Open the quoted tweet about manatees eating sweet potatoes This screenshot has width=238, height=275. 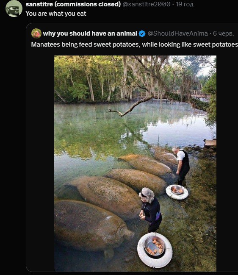134,44
